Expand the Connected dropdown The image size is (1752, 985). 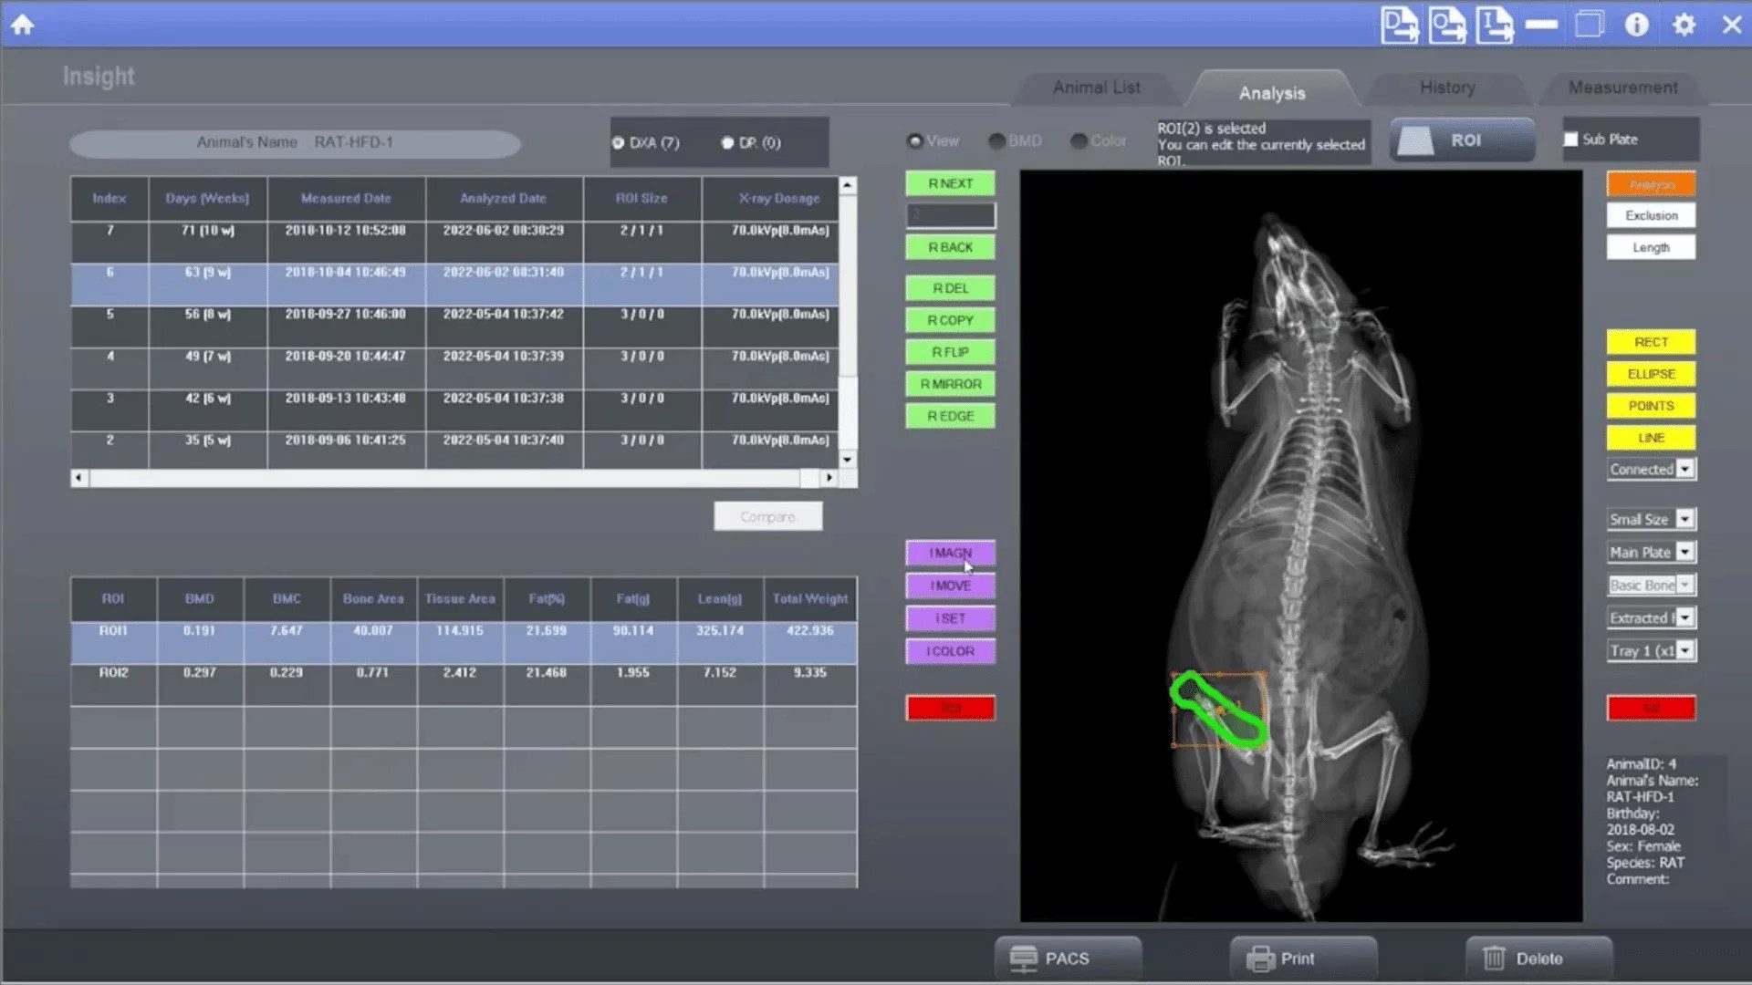1685,469
